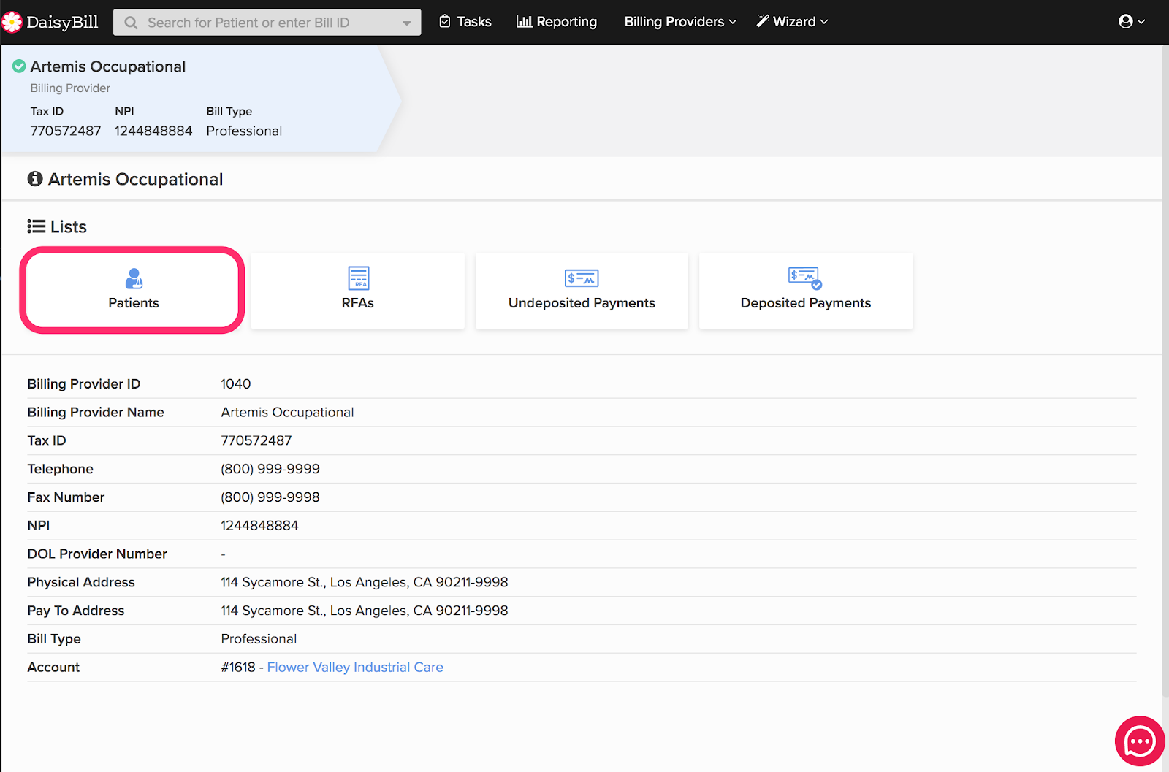
Task: Open the Reporting page
Action: coord(557,22)
